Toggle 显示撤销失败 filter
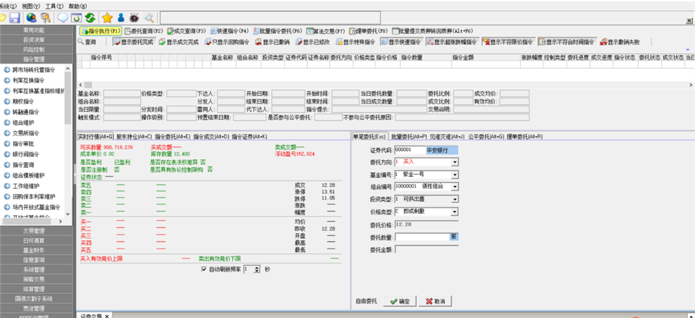Viewport: 695px width, 318px height. click(619, 42)
